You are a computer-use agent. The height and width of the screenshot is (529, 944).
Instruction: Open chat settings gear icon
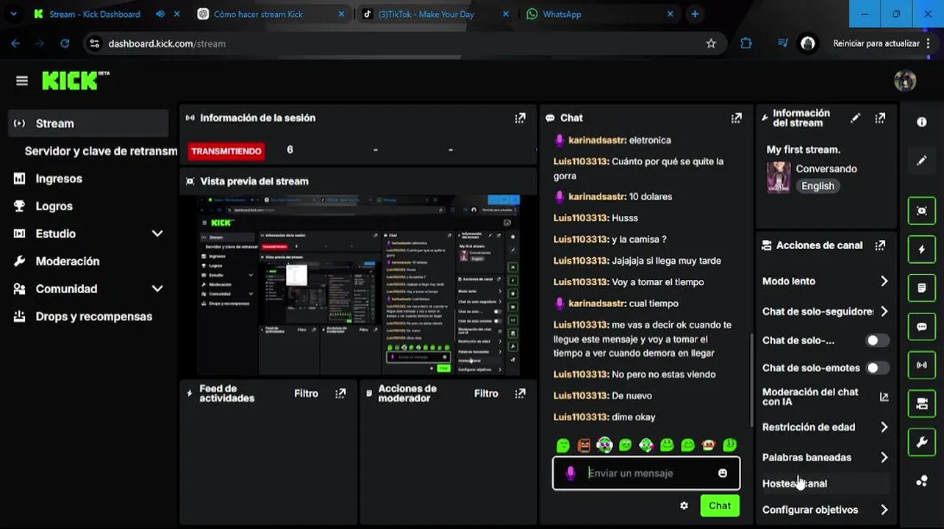[684, 505]
